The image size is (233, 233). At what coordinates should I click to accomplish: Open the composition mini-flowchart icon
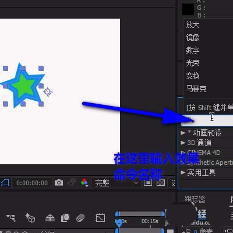click(11, 218)
